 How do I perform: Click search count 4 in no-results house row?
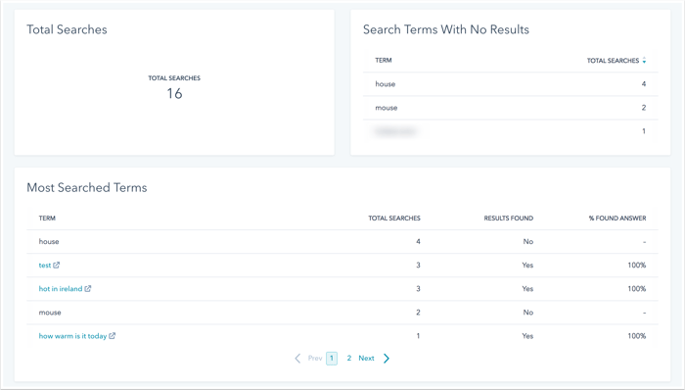[644, 83]
